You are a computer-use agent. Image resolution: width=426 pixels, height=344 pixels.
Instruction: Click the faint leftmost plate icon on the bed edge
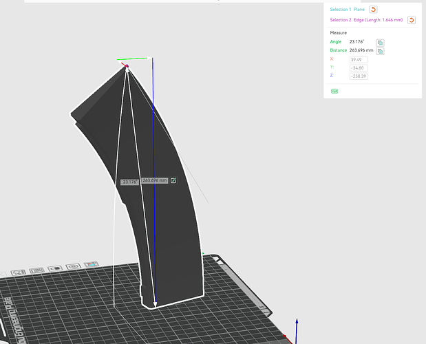(x=3, y=275)
